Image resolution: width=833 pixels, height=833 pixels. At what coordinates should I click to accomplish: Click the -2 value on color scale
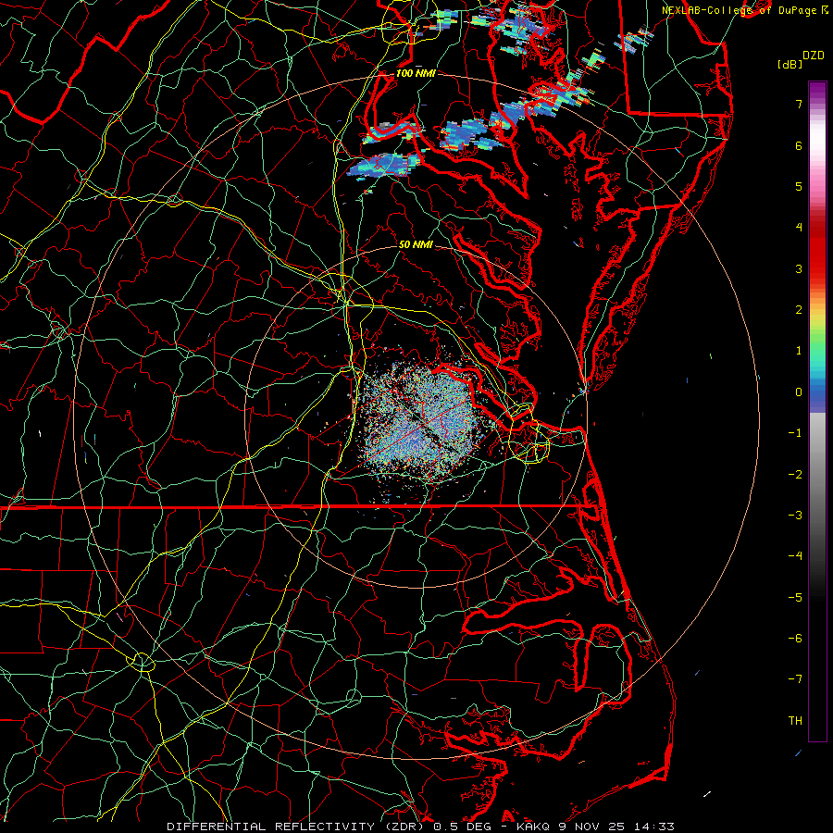point(795,475)
